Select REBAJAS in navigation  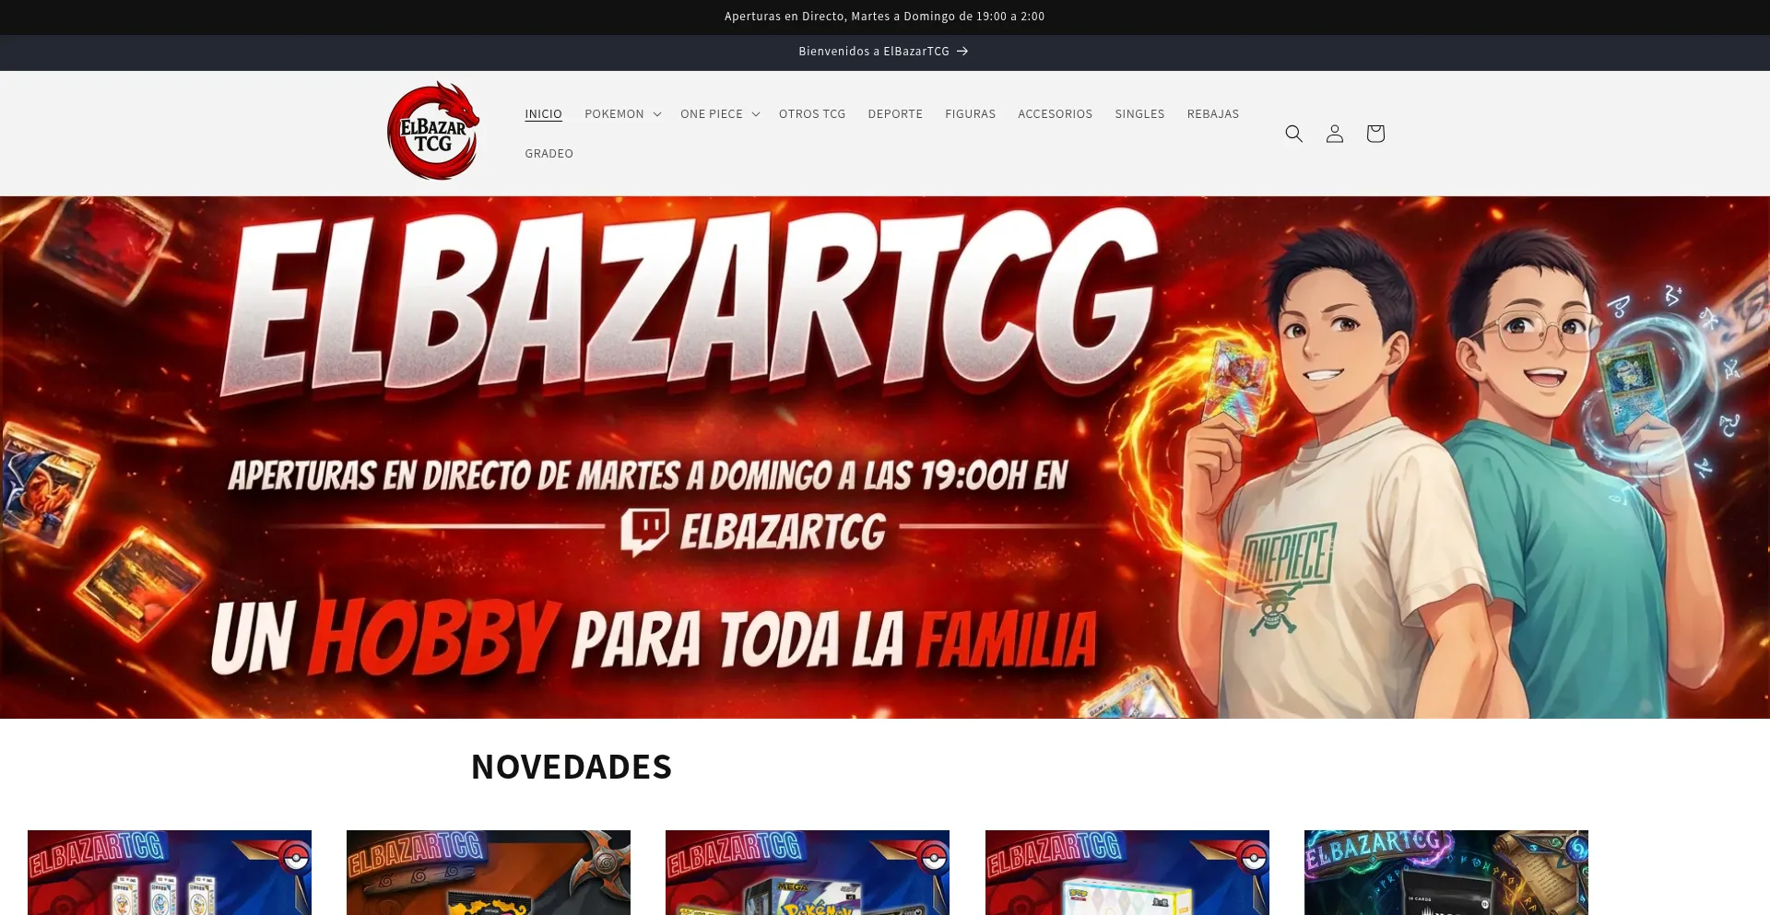tap(1213, 114)
